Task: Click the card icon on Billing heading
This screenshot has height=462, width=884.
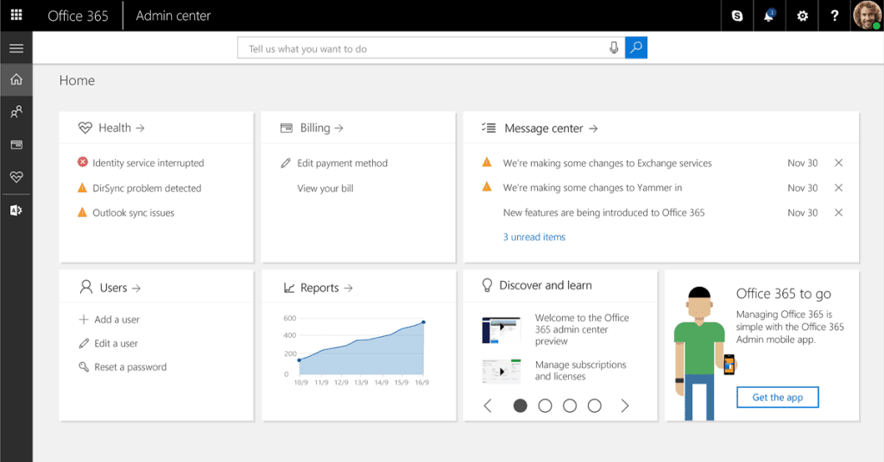Action: (287, 128)
